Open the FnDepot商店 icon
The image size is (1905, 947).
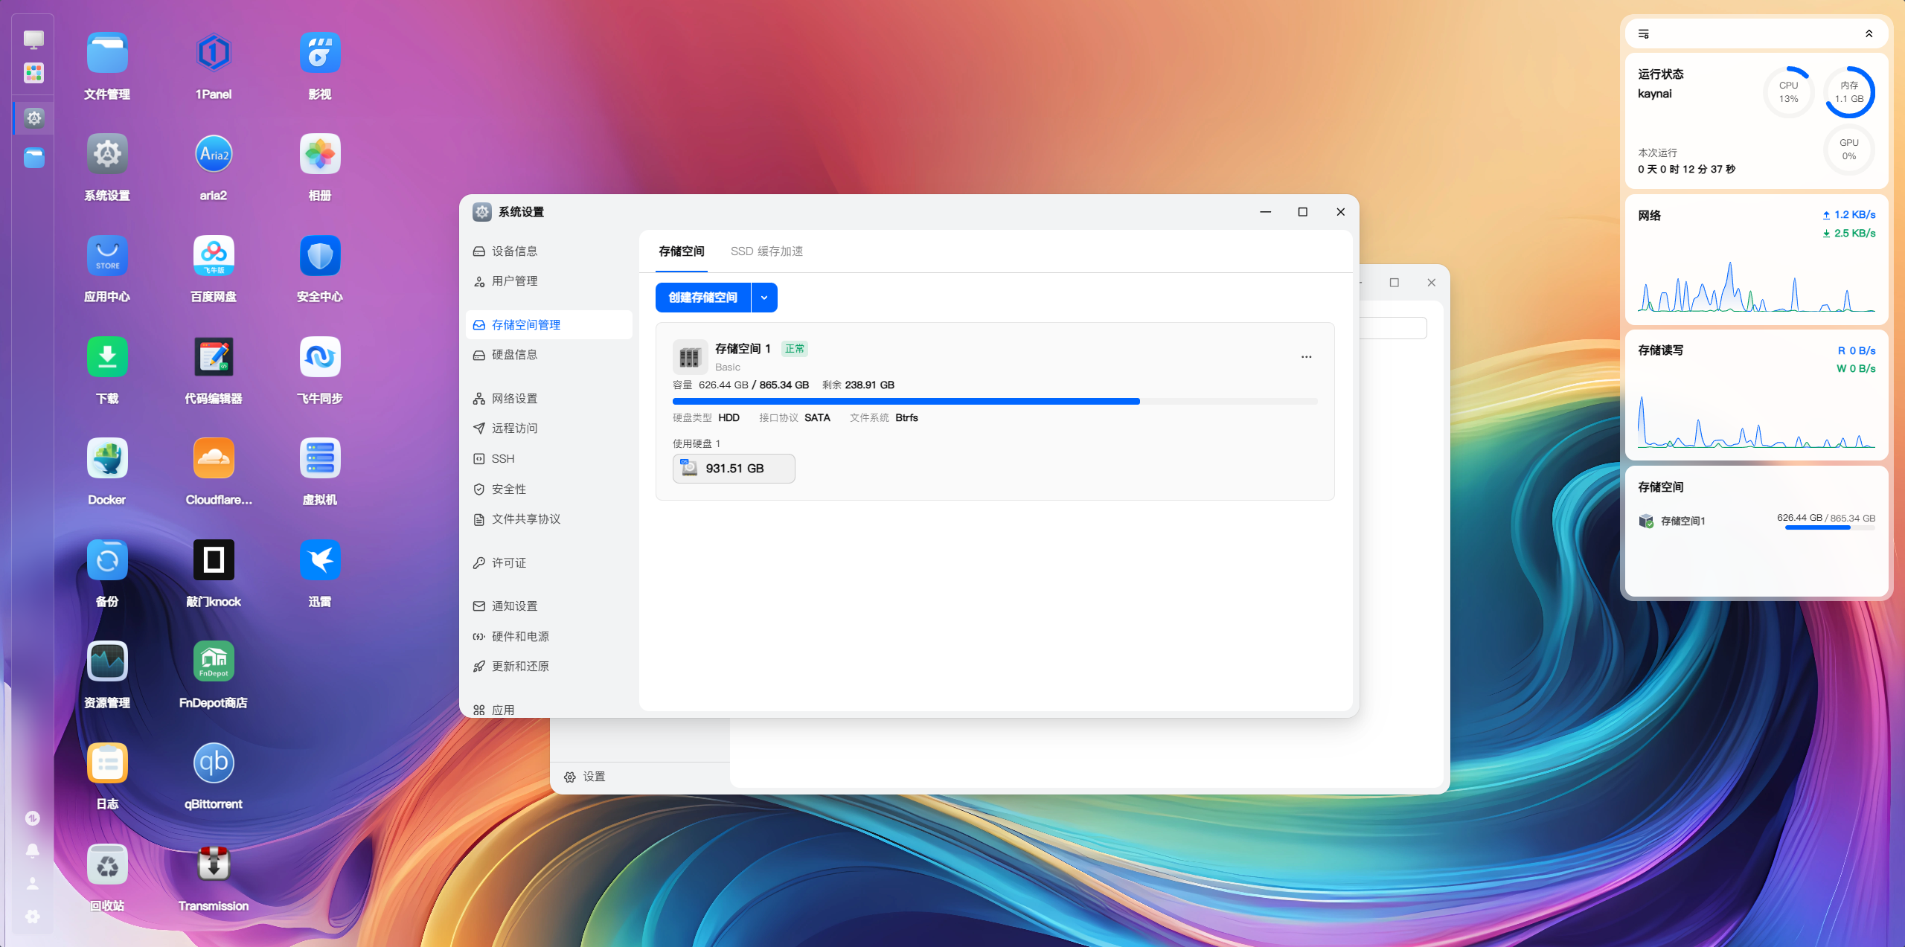(x=214, y=661)
